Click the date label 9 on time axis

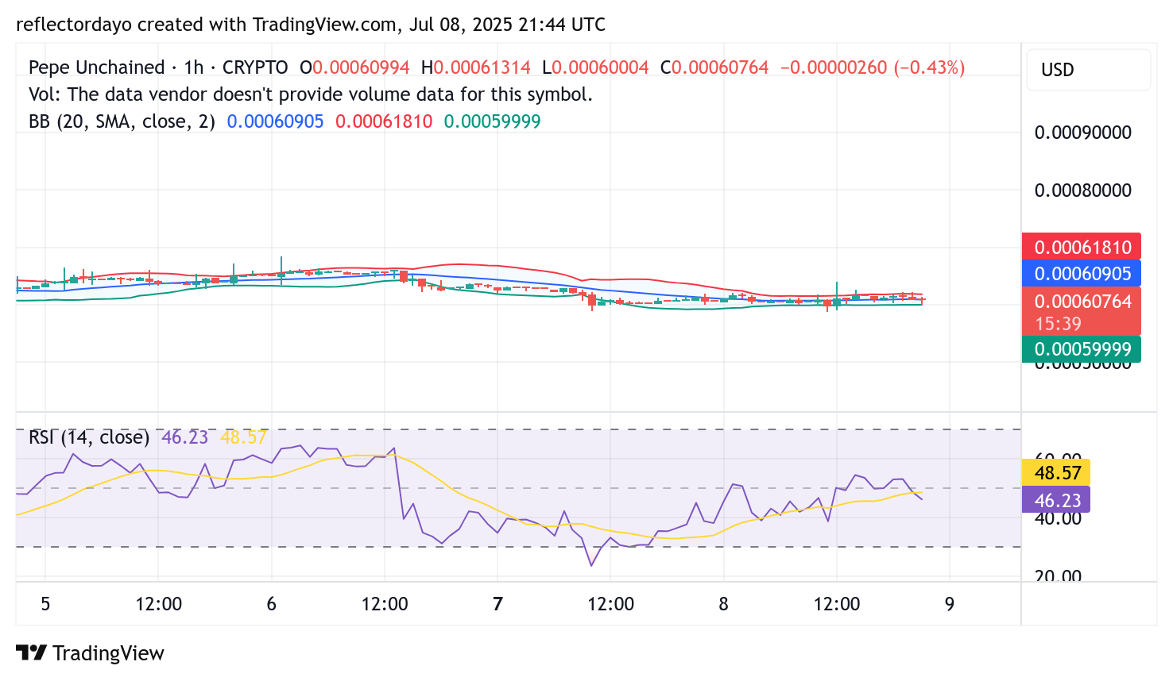(950, 604)
